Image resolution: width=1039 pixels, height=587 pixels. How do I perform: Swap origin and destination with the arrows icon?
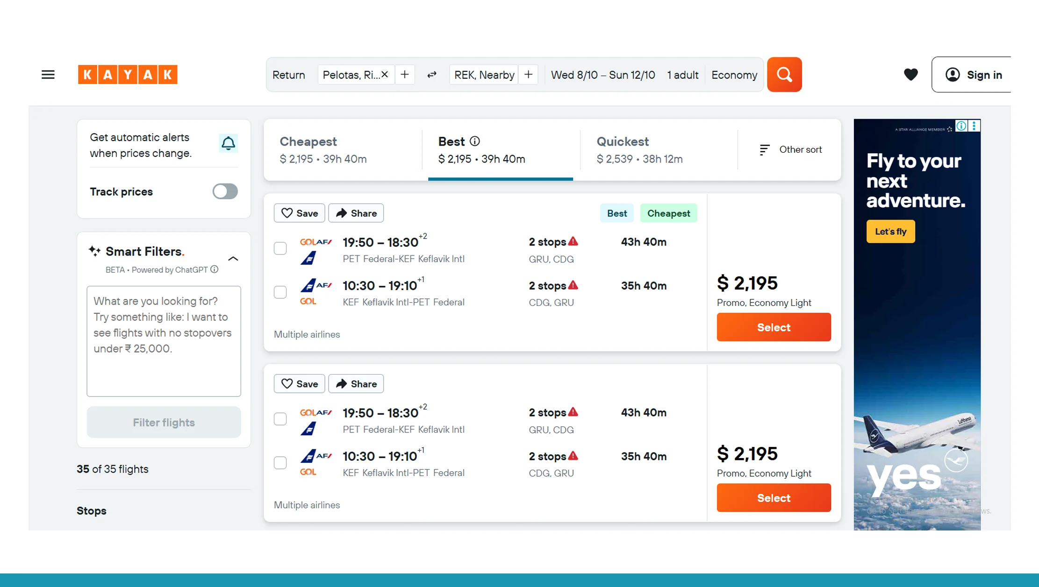coord(431,75)
